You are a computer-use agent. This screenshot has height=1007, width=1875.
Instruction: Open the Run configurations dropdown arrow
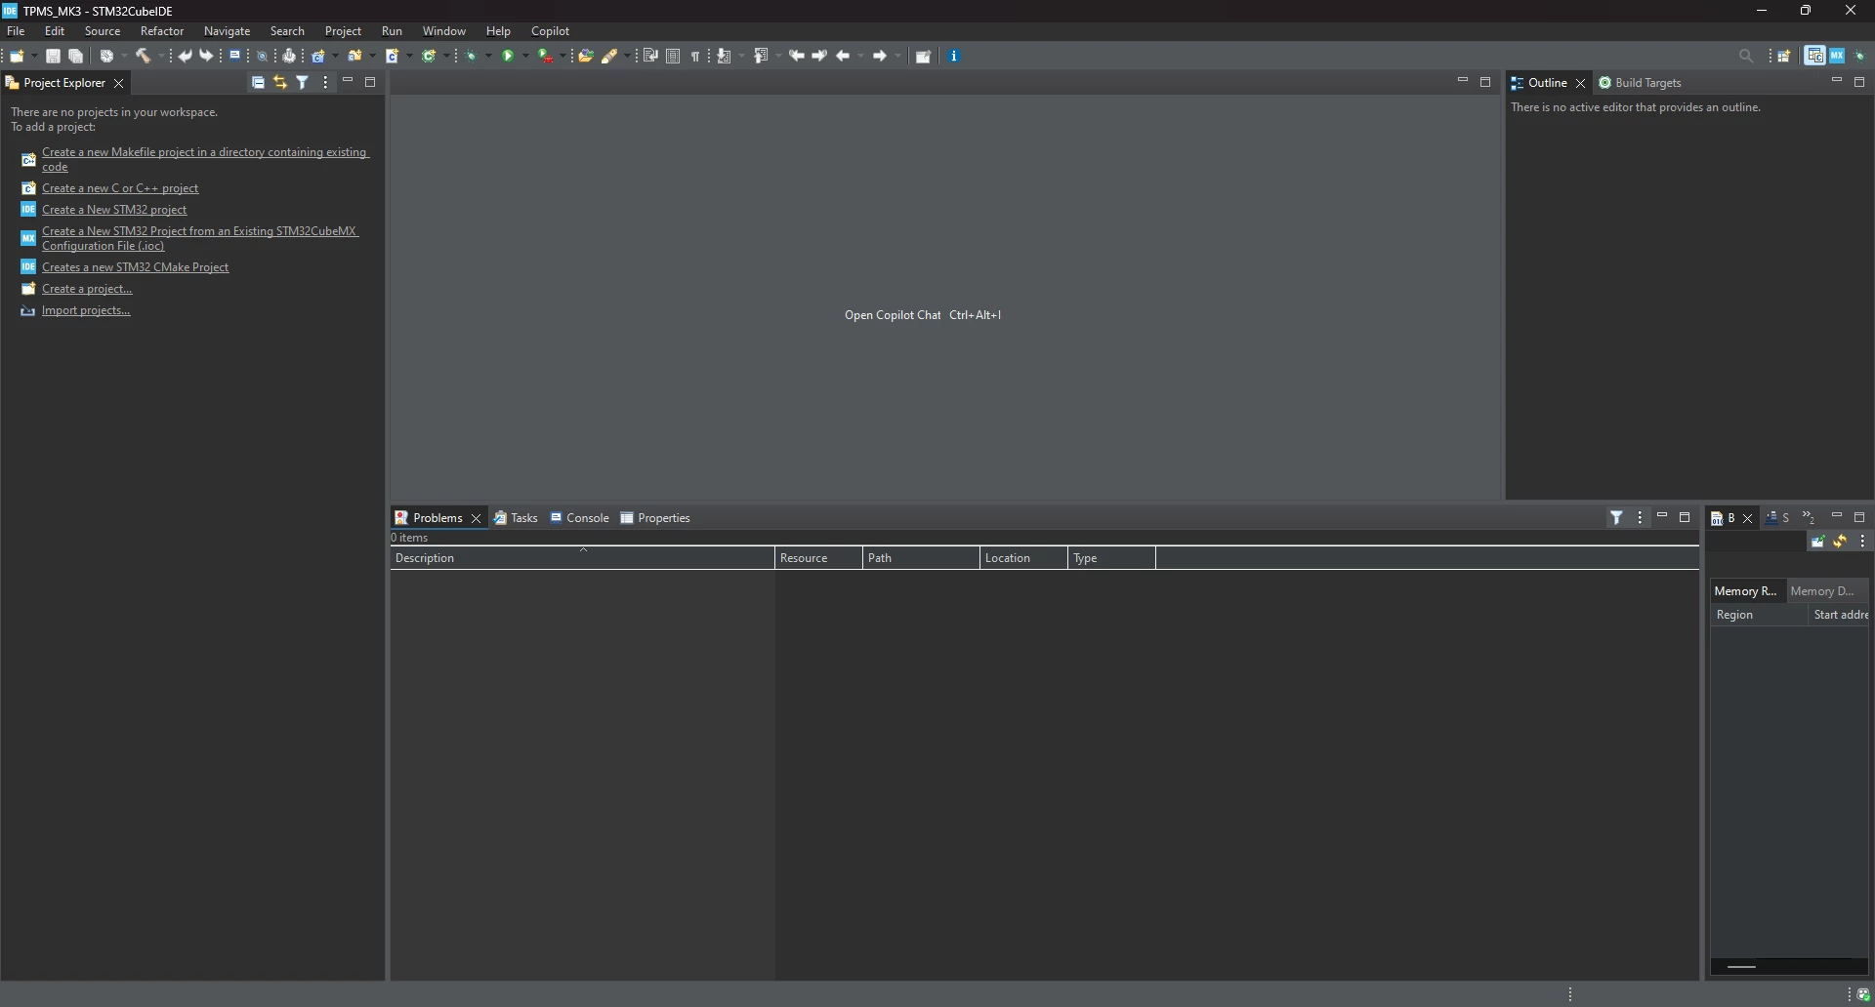pos(525,56)
